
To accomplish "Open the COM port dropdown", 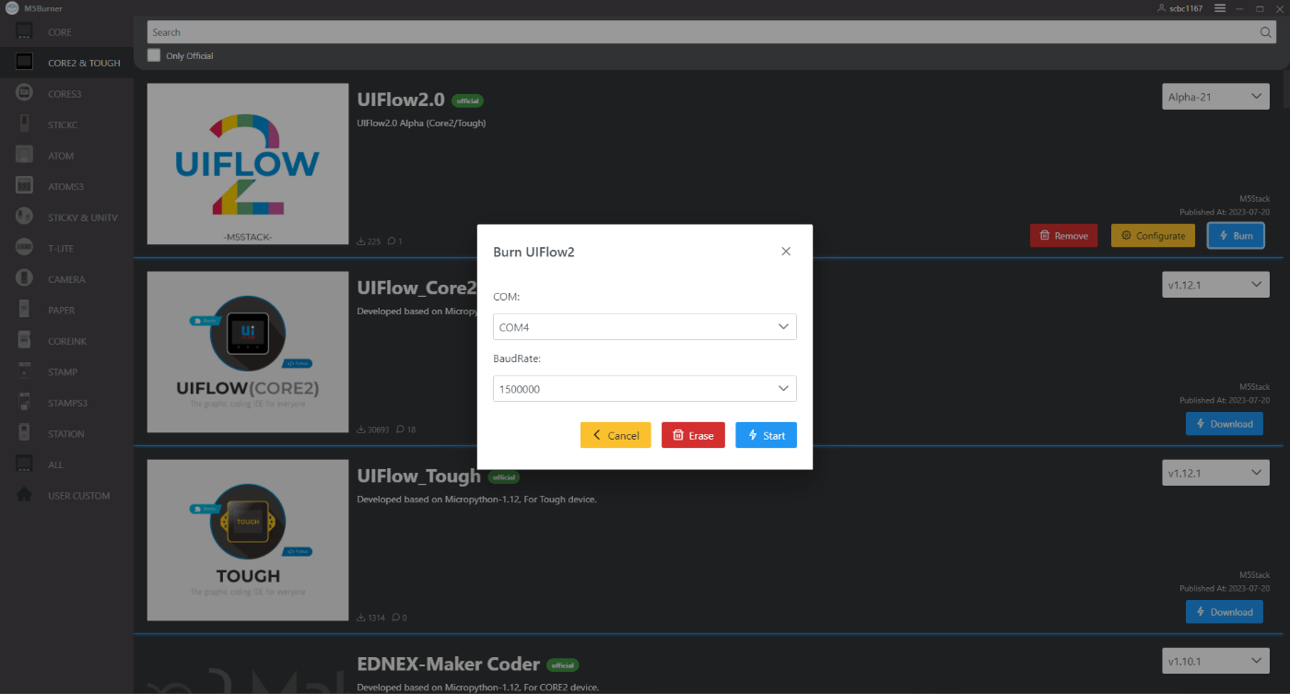I will [x=644, y=326].
